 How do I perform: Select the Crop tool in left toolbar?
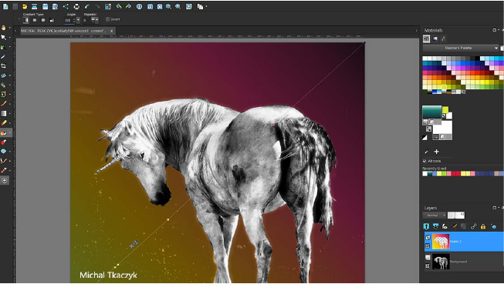4,65
